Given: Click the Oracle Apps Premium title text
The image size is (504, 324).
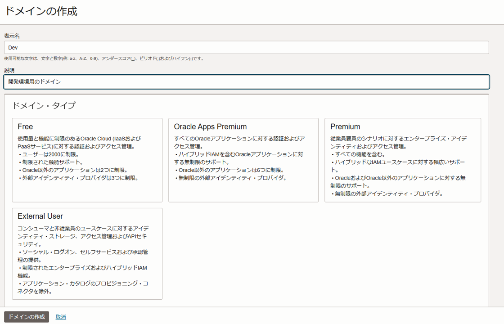Looking at the screenshot, I should click(x=210, y=126).
